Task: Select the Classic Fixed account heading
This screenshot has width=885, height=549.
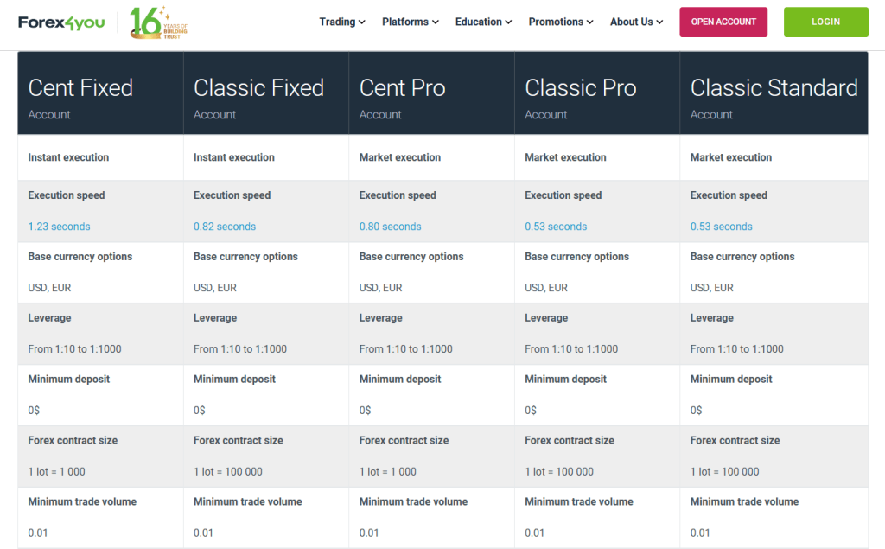Action: (259, 88)
